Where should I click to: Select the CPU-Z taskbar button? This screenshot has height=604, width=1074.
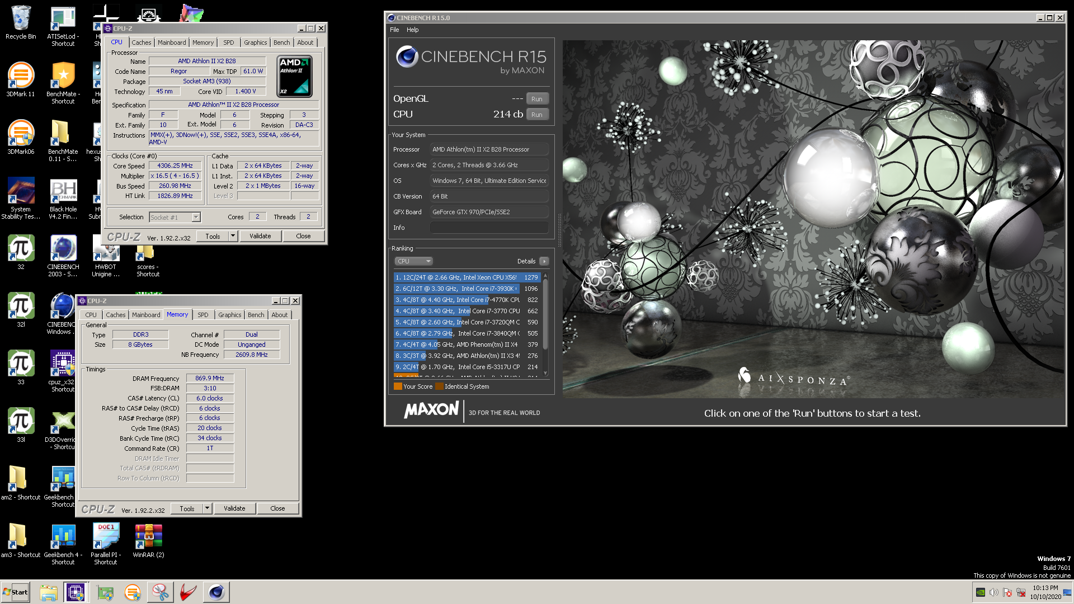(76, 592)
